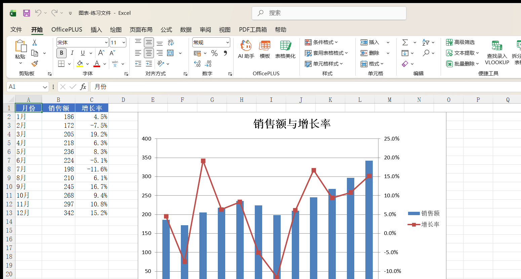Click Sort and Filter icon
Image resolution: width=521 pixels, height=279 pixels.
(426, 42)
